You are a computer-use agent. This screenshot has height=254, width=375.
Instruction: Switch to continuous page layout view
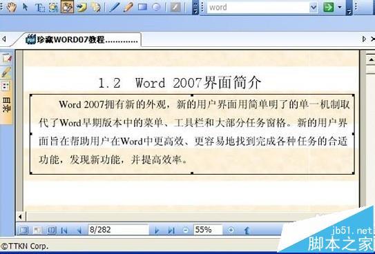click(37, 230)
